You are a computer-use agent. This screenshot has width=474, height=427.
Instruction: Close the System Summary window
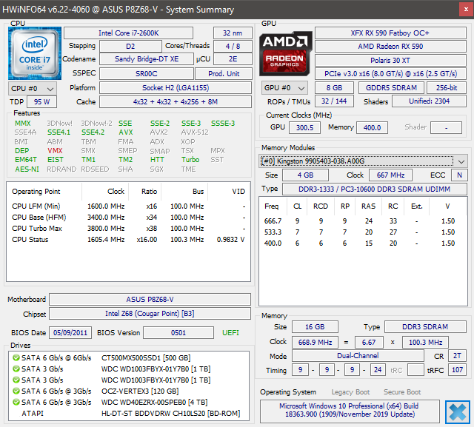click(466, 10)
